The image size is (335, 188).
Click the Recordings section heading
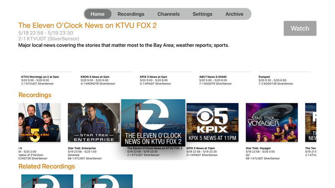[x=35, y=95]
